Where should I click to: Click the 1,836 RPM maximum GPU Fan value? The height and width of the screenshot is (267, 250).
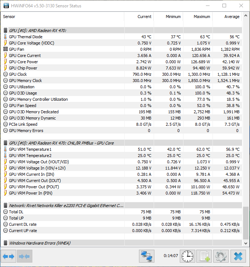click(201, 49)
